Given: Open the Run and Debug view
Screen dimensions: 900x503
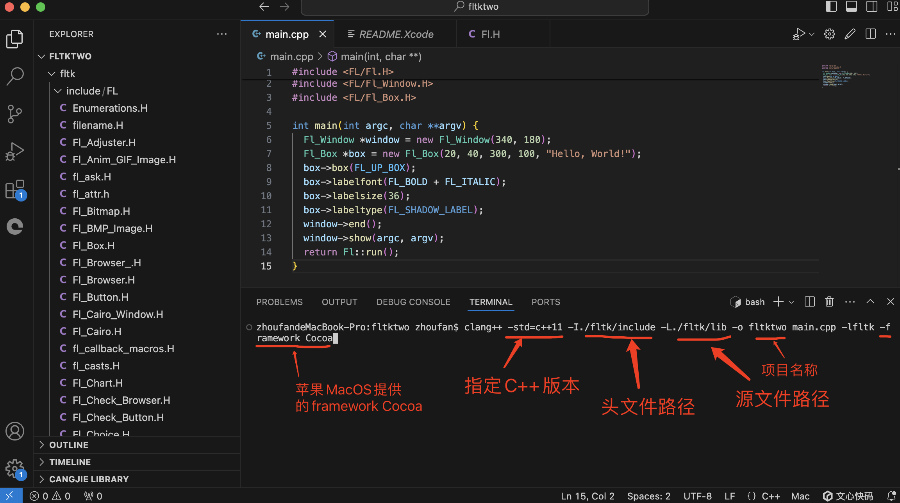Looking at the screenshot, I should click(15, 152).
